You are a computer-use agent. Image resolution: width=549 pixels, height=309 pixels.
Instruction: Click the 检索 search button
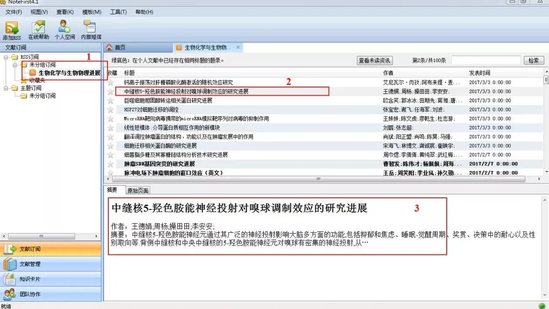[x=533, y=60]
